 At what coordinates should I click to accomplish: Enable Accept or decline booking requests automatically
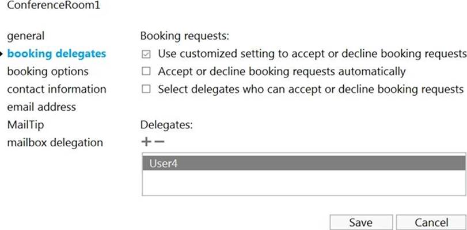[x=146, y=72]
